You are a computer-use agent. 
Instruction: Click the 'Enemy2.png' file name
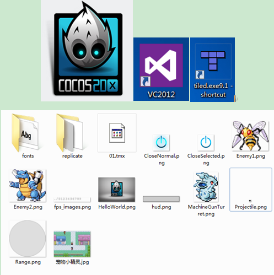[28, 207]
